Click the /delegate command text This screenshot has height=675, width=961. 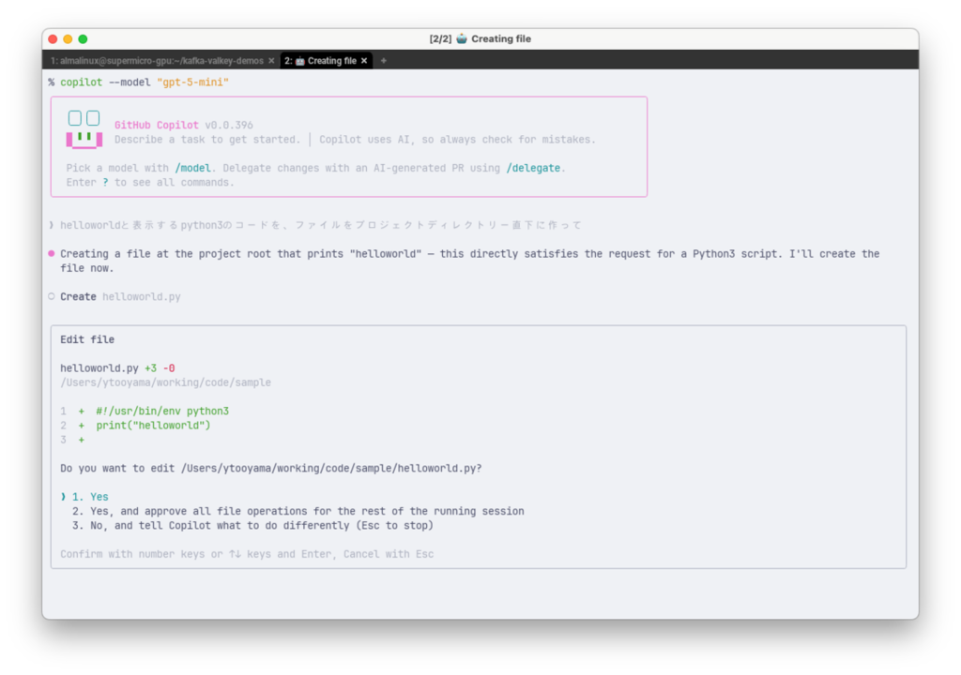[x=533, y=168]
